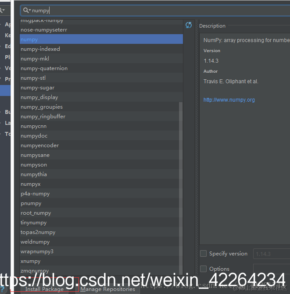The height and width of the screenshot is (294, 290).
Task: Select the numpy-mkl package
Action: [101, 59]
